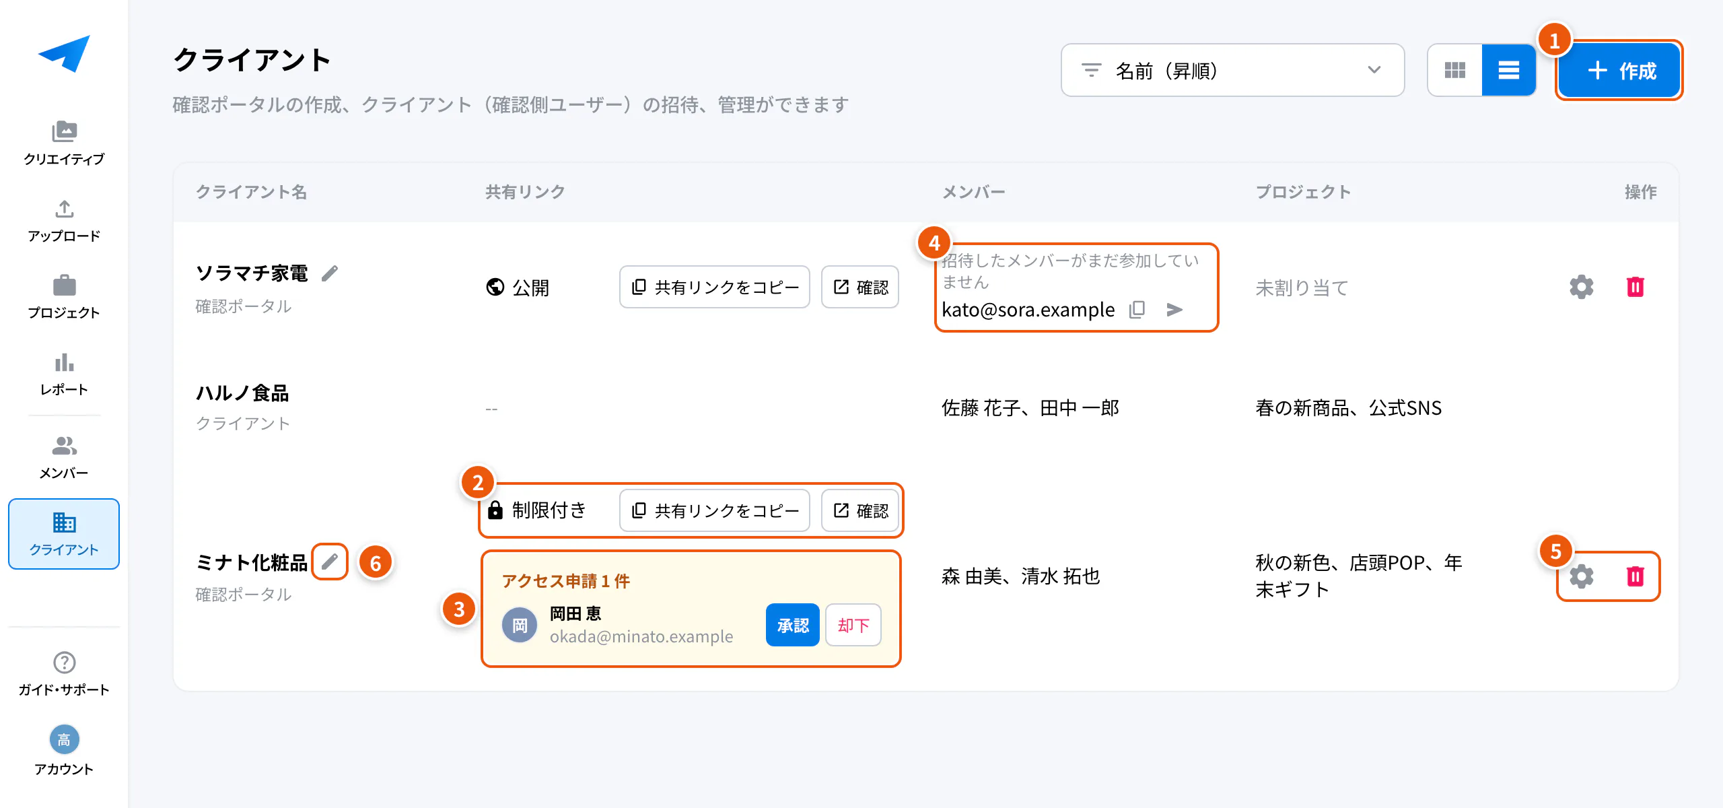
Task: Open ガイド・サポート help page
Action: click(64, 674)
